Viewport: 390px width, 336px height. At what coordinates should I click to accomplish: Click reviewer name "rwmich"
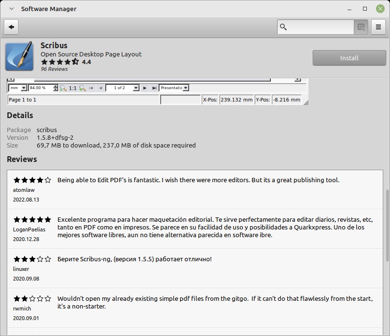point(22,309)
